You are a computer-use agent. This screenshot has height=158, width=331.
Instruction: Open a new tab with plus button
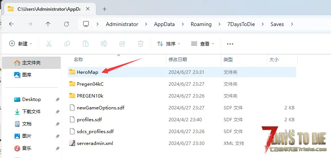104,9
